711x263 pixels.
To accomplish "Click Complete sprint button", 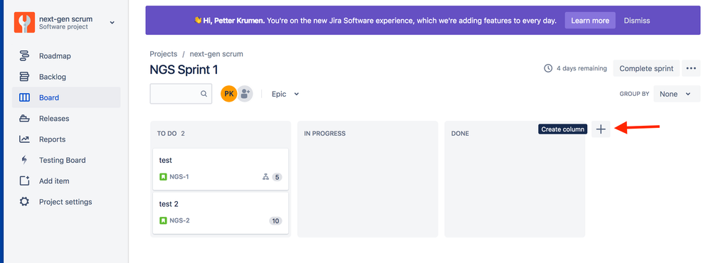I will coord(646,68).
